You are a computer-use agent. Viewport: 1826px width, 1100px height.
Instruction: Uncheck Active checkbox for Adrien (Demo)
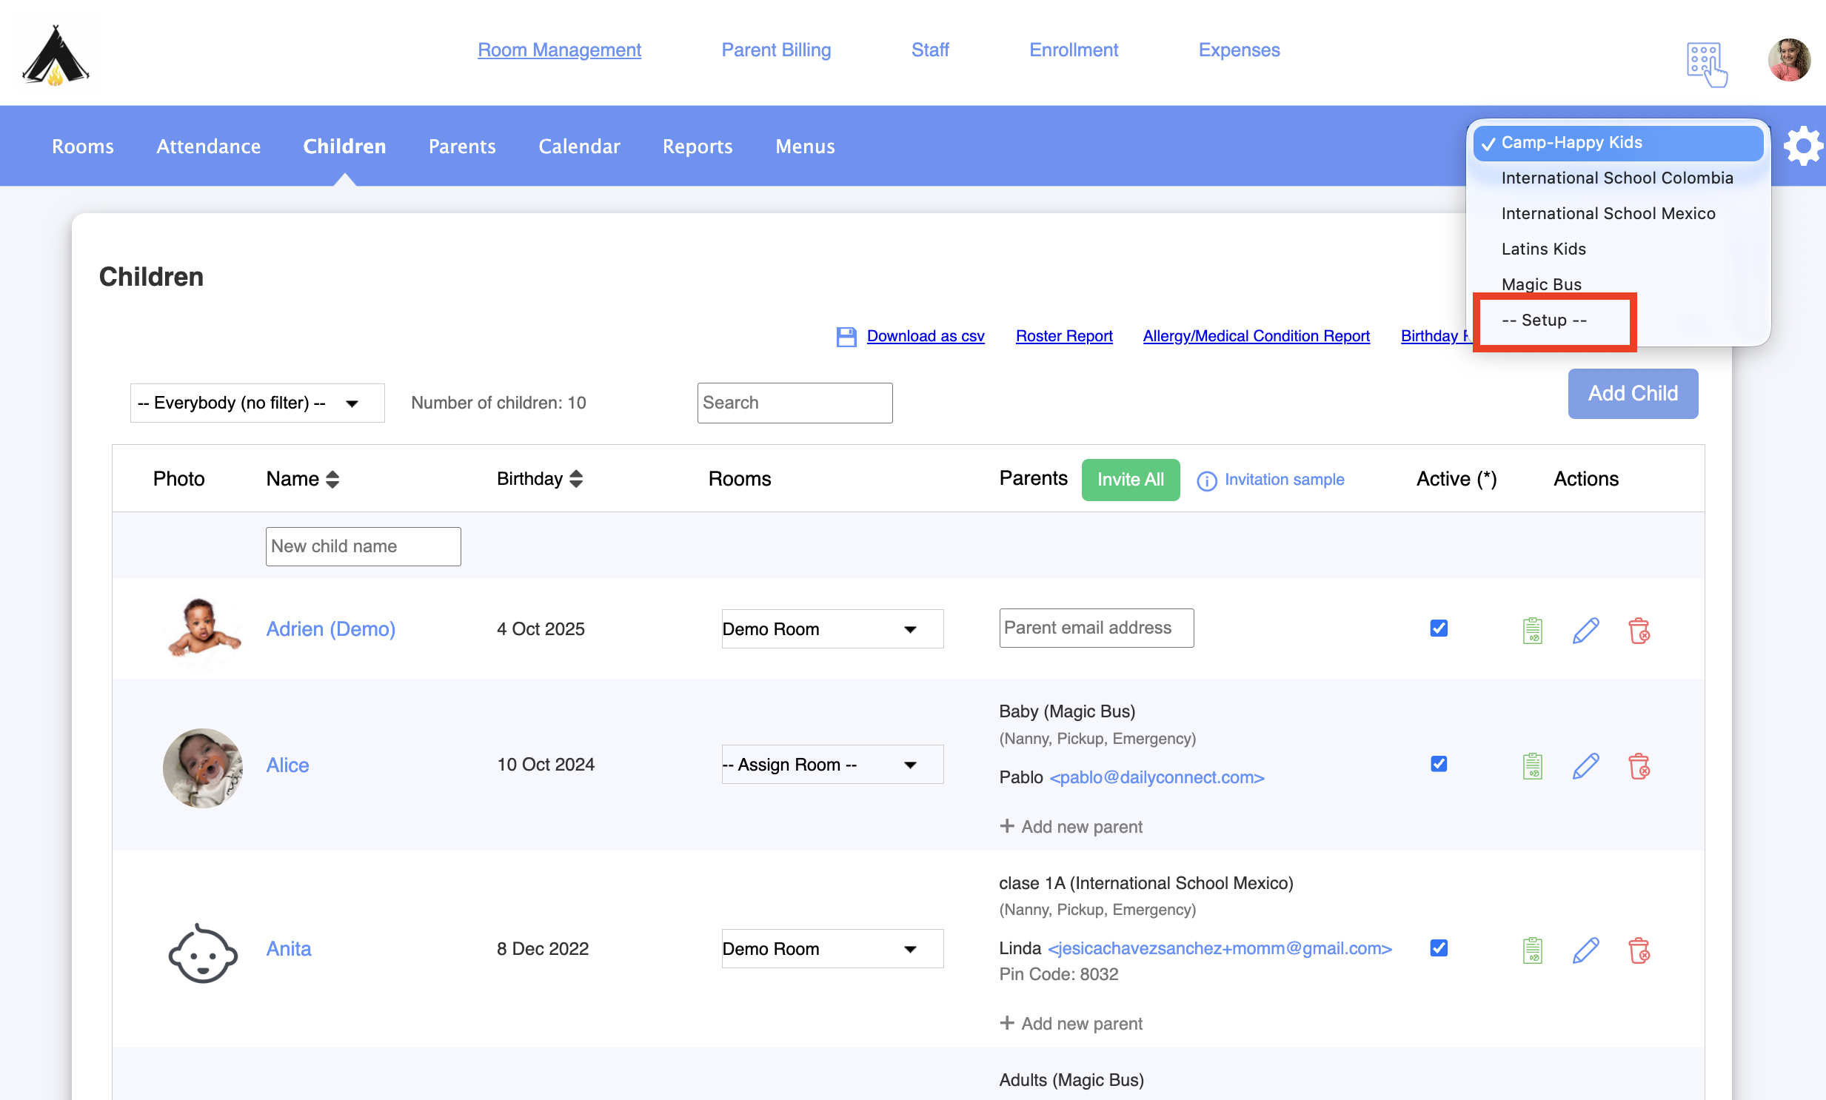(1439, 628)
